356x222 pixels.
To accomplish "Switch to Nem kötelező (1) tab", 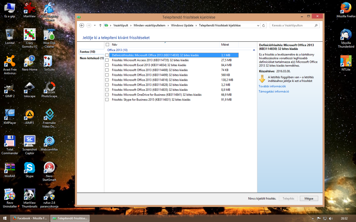I will coord(92,58).
